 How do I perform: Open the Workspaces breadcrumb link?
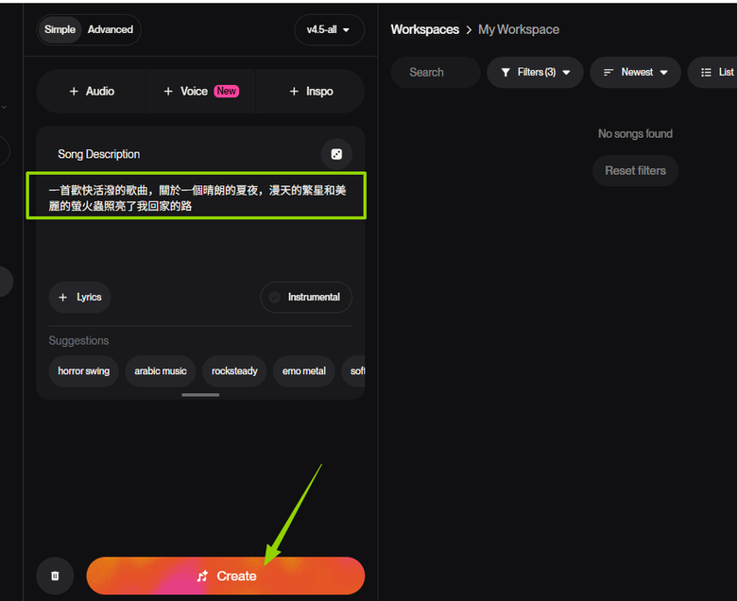pos(425,29)
